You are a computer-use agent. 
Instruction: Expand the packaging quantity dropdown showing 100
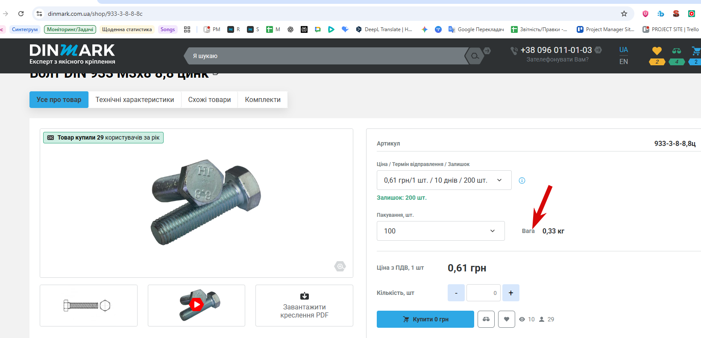point(441,231)
